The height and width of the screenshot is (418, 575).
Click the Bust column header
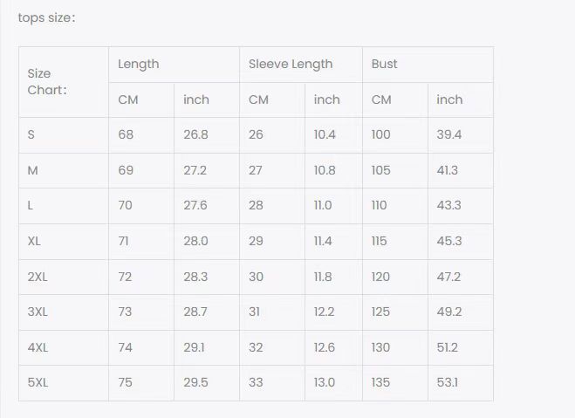tap(385, 64)
